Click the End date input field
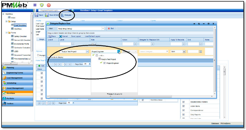The image size is (246, 130). tap(193, 51)
